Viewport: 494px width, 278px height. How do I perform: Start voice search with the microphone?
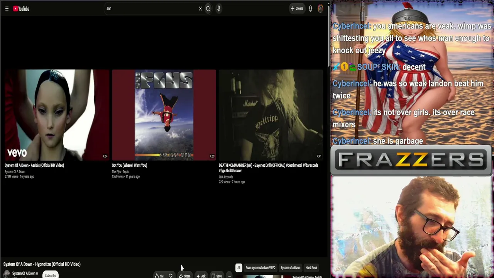click(218, 8)
